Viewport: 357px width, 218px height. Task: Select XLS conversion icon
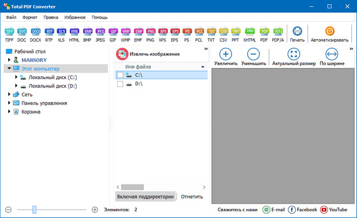click(61, 31)
